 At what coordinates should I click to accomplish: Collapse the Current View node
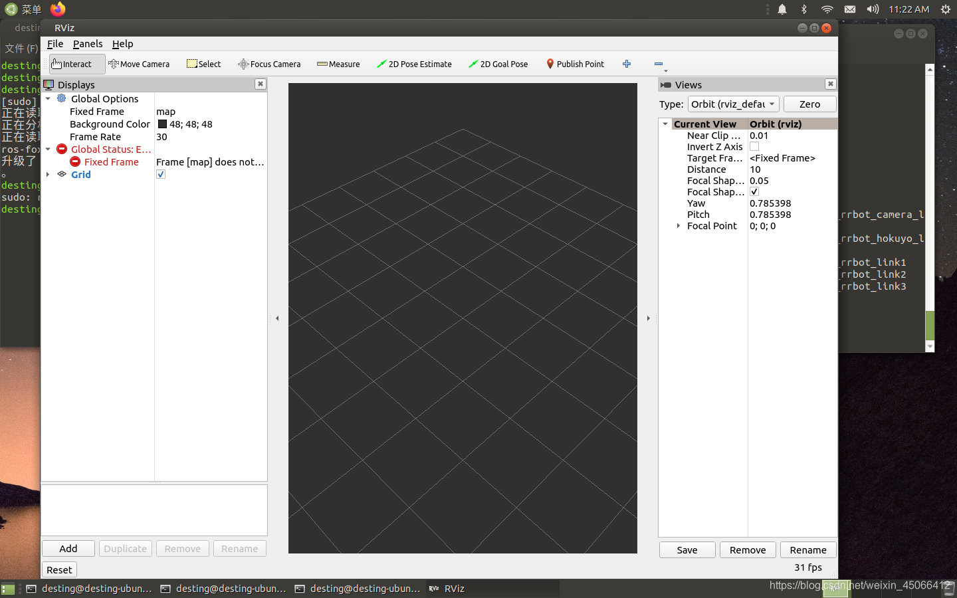click(x=665, y=124)
